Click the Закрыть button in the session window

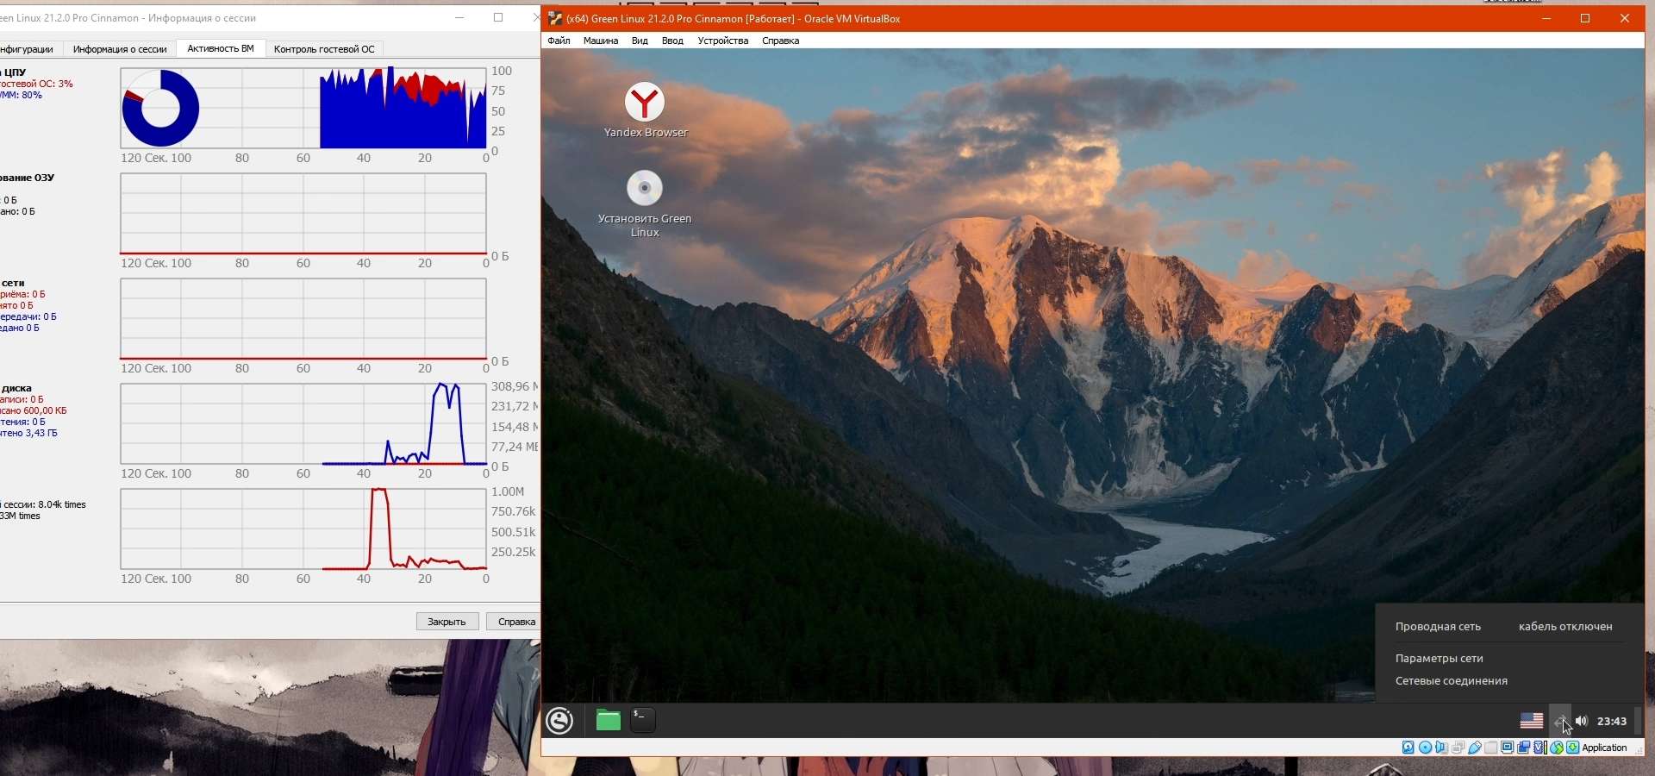(x=447, y=622)
